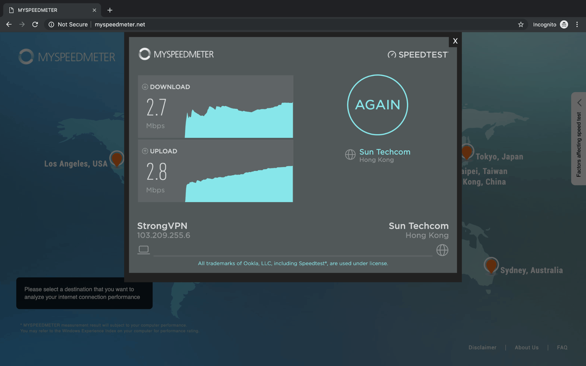
Task: Click the Sydney, Australia label
Action: click(x=531, y=270)
